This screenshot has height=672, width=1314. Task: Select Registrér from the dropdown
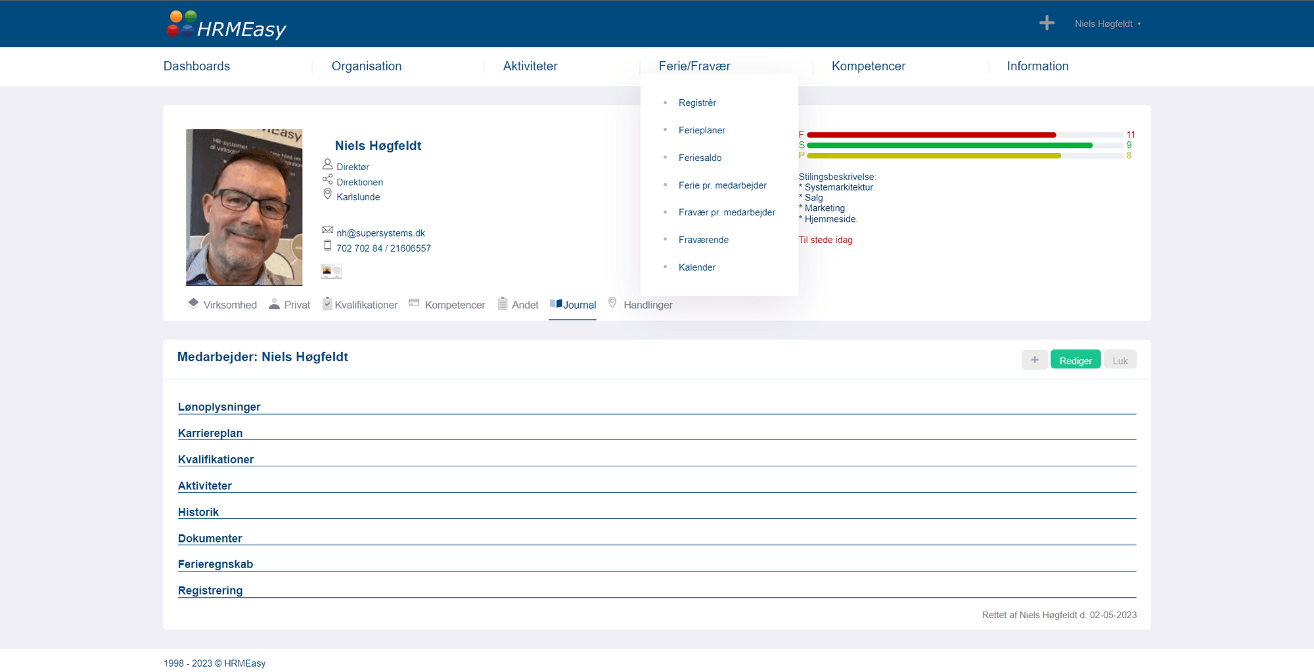click(x=697, y=102)
